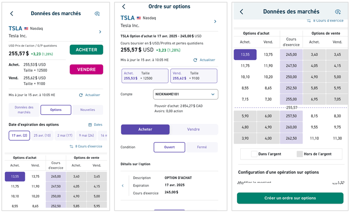
Task: Go back from Ordre sur options screen
Action: pyautogui.click(x=124, y=7)
